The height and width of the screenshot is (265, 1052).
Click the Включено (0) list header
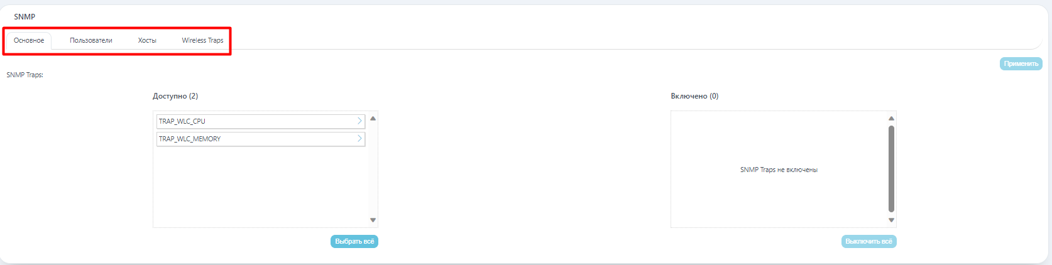(694, 96)
